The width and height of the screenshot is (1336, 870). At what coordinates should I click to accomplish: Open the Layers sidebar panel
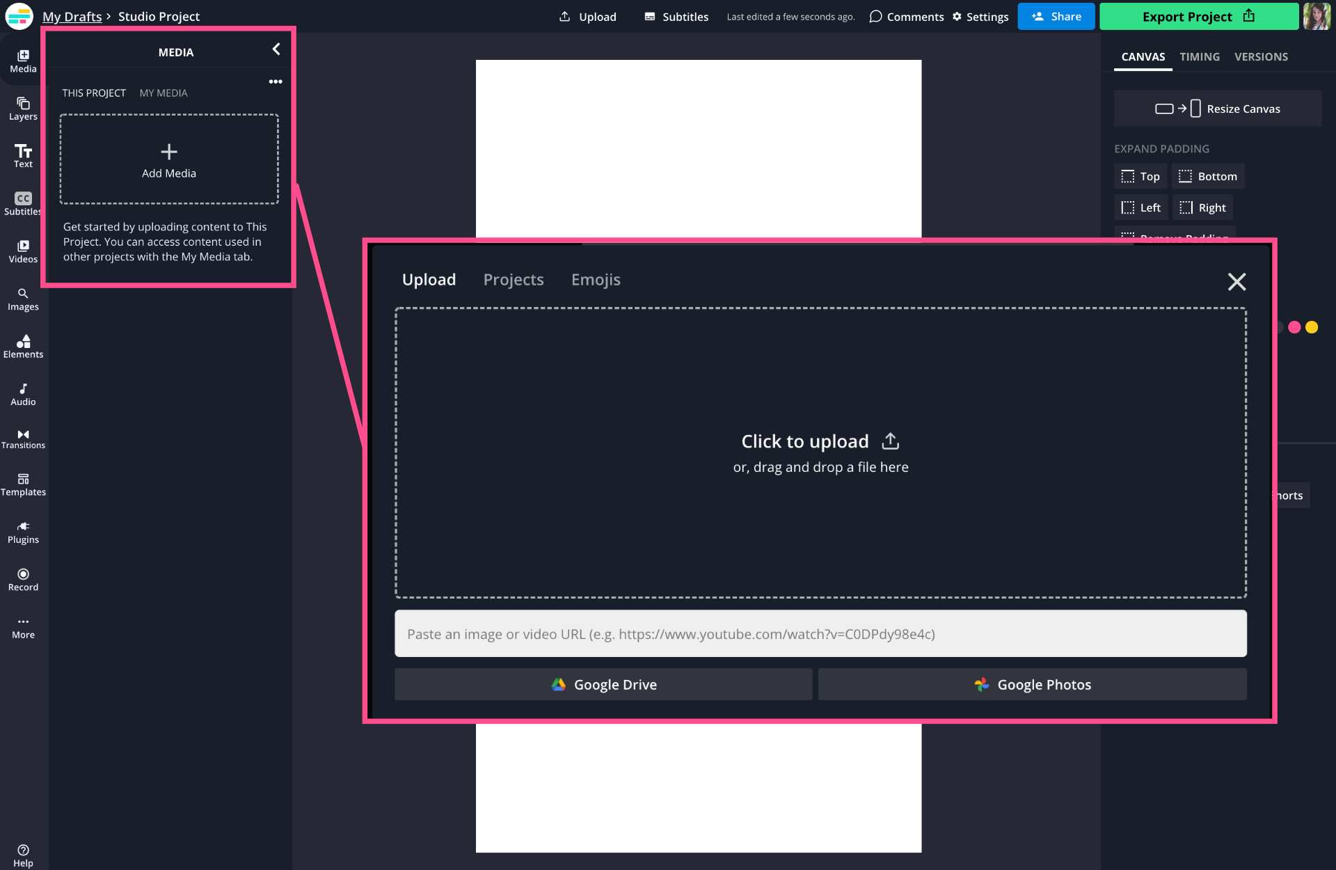click(23, 109)
